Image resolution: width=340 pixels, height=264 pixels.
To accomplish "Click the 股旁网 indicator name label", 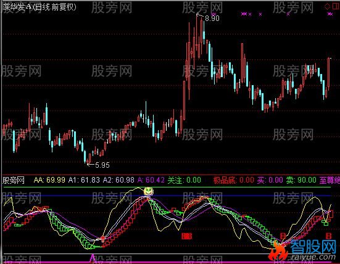I will [x=14, y=180].
